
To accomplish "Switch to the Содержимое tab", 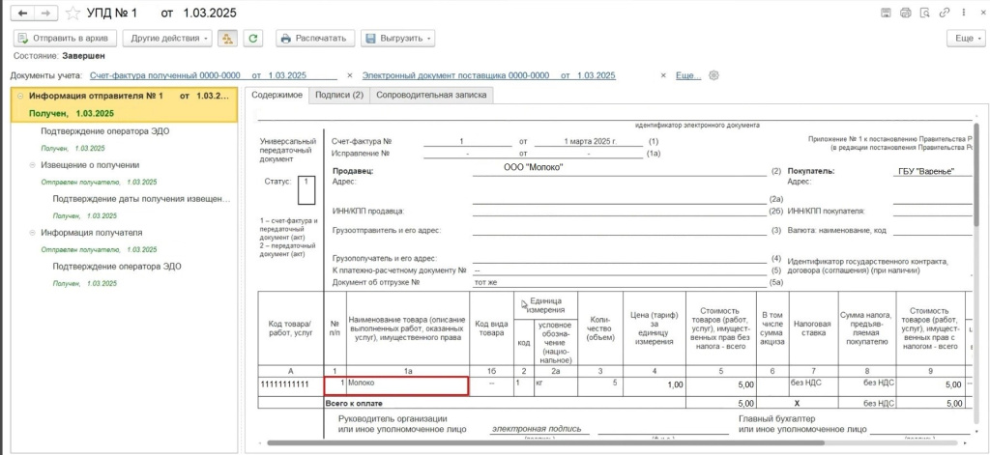I will [x=277, y=96].
